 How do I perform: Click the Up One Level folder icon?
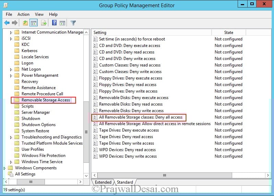pyautogui.click(x=25, y=23)
